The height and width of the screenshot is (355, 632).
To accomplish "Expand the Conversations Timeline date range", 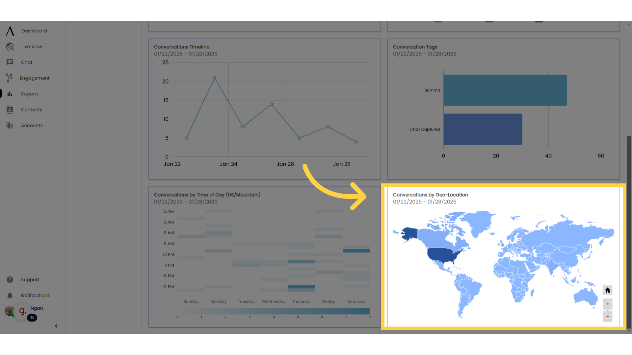I will (186, 54).
